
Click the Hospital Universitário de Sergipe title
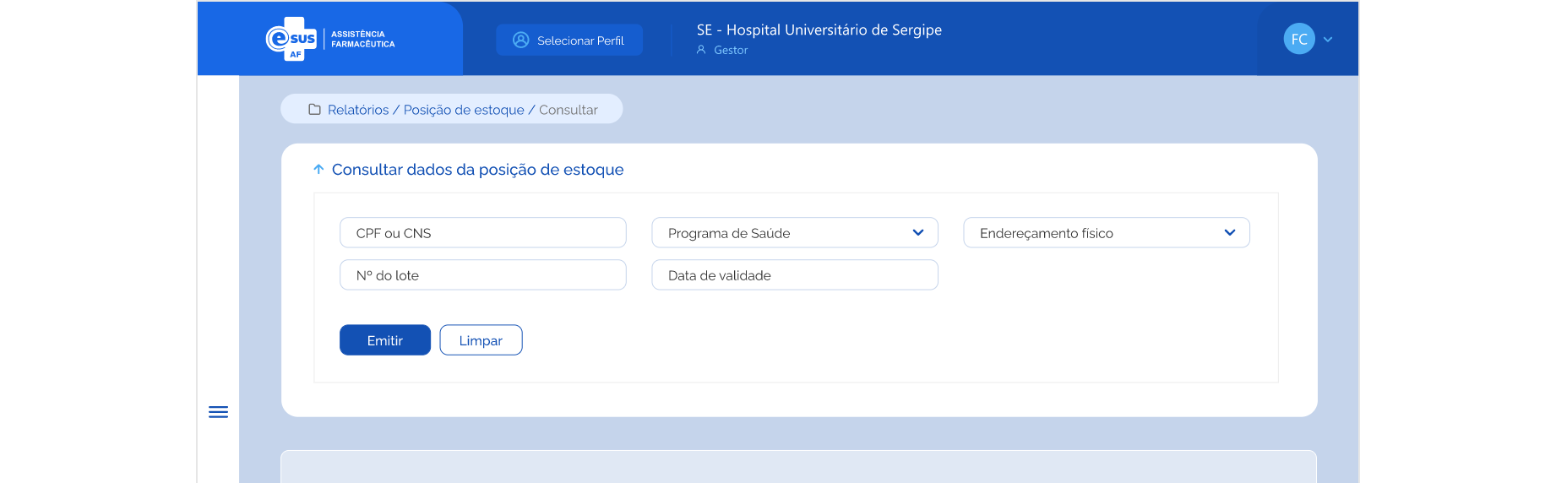tap(819, 30)
